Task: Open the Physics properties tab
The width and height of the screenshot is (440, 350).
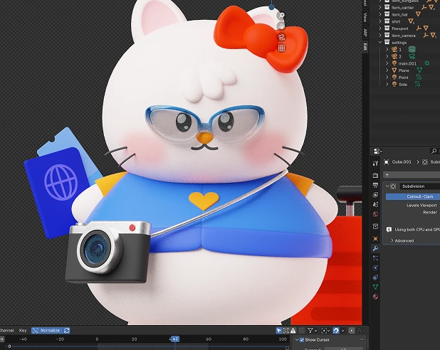Action: pyautogui.click(x=375, y=267)
